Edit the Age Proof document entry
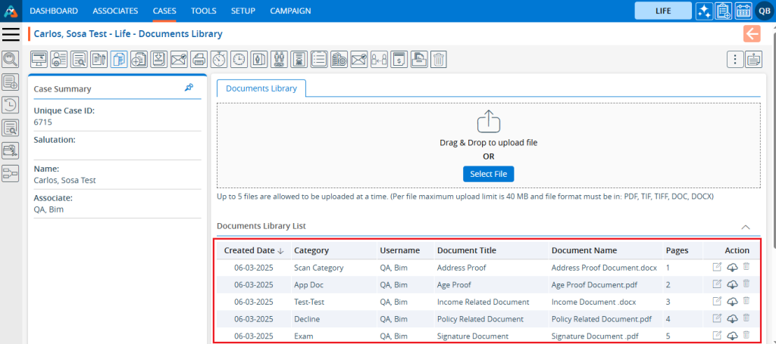Screen dimensions: 776x344 (717, 285)
